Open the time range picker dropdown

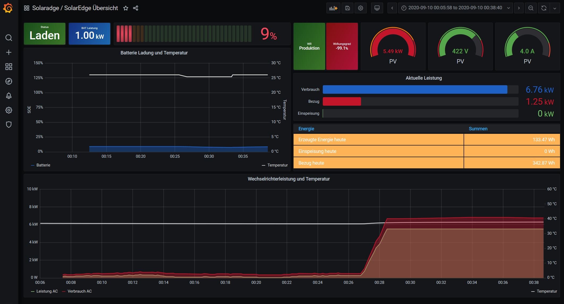click(x=455, y=8)
